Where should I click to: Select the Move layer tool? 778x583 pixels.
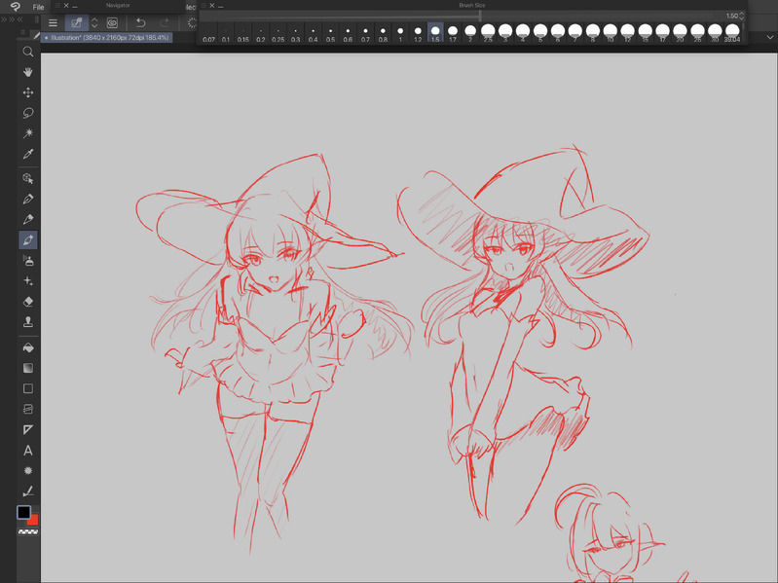coord(28,92)
